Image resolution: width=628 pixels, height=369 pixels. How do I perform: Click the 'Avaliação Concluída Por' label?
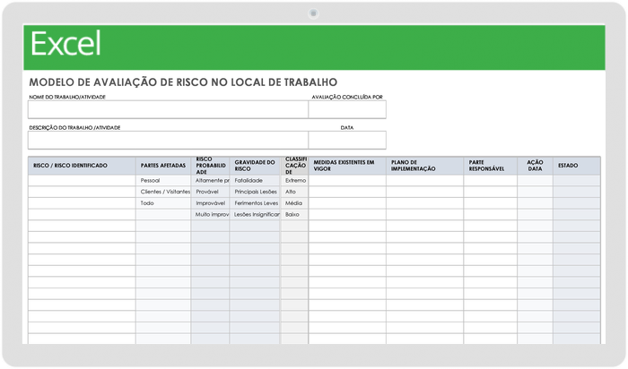tap(347, 97)
